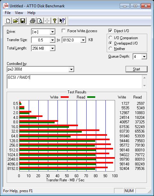Choose the Neither radio option
Image resolution: width=154 pixels, height=196 pixels.
point(111,48)
